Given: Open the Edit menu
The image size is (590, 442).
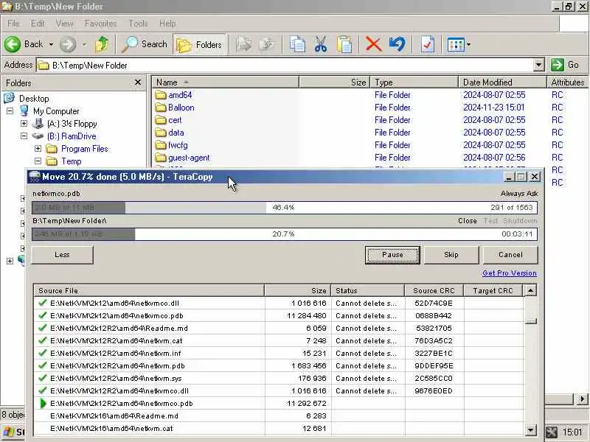Looking at the screenshot, I should [38, 24].
